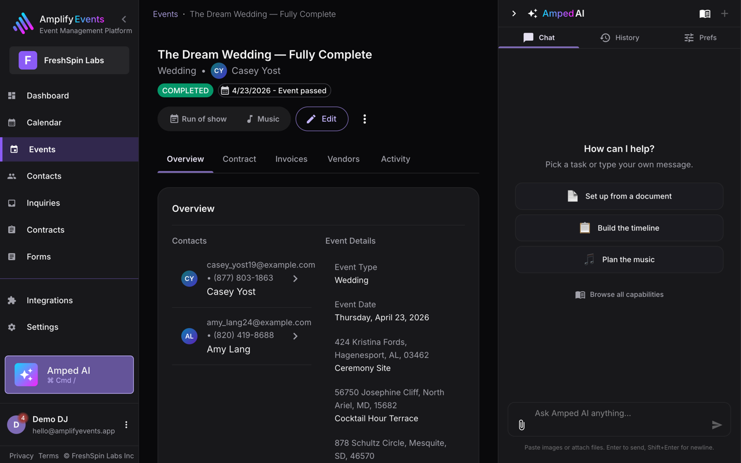741x463 pixels.
Task: Edit the event with the Edit button
Action: pos(322,119)
